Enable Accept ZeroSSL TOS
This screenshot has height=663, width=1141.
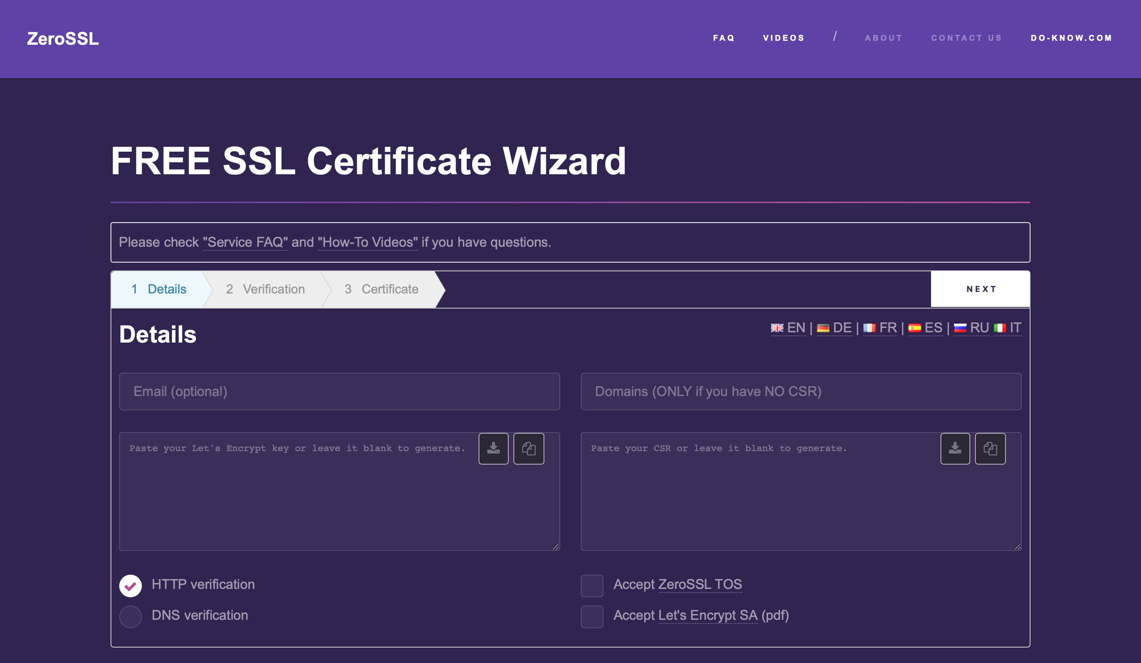coord(592,586)
